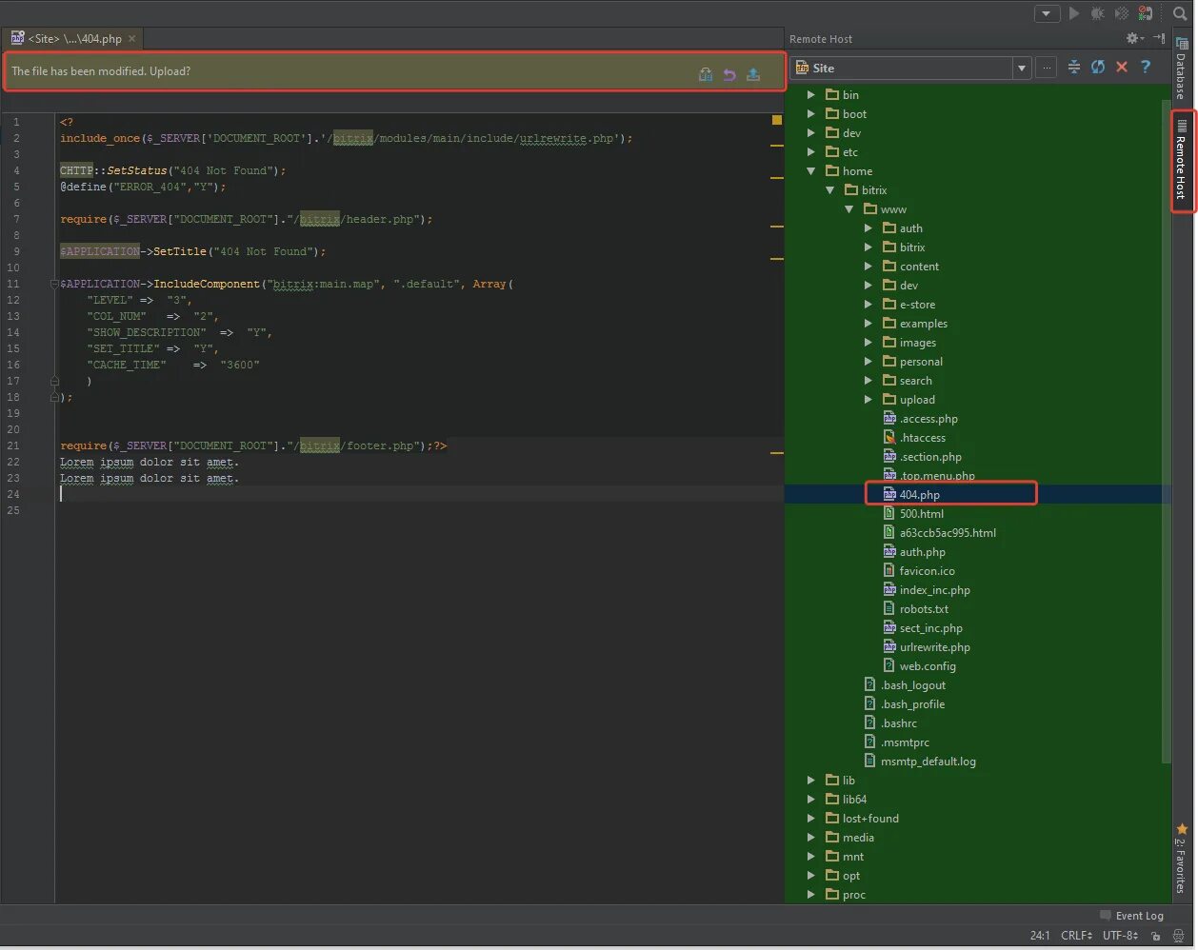
Task: Expand the etc folder
Action: tap(811, 152)
